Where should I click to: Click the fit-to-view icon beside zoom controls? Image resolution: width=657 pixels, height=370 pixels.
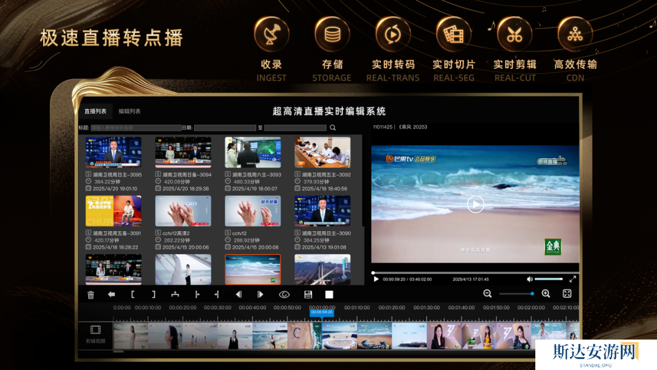pos(567,294)
